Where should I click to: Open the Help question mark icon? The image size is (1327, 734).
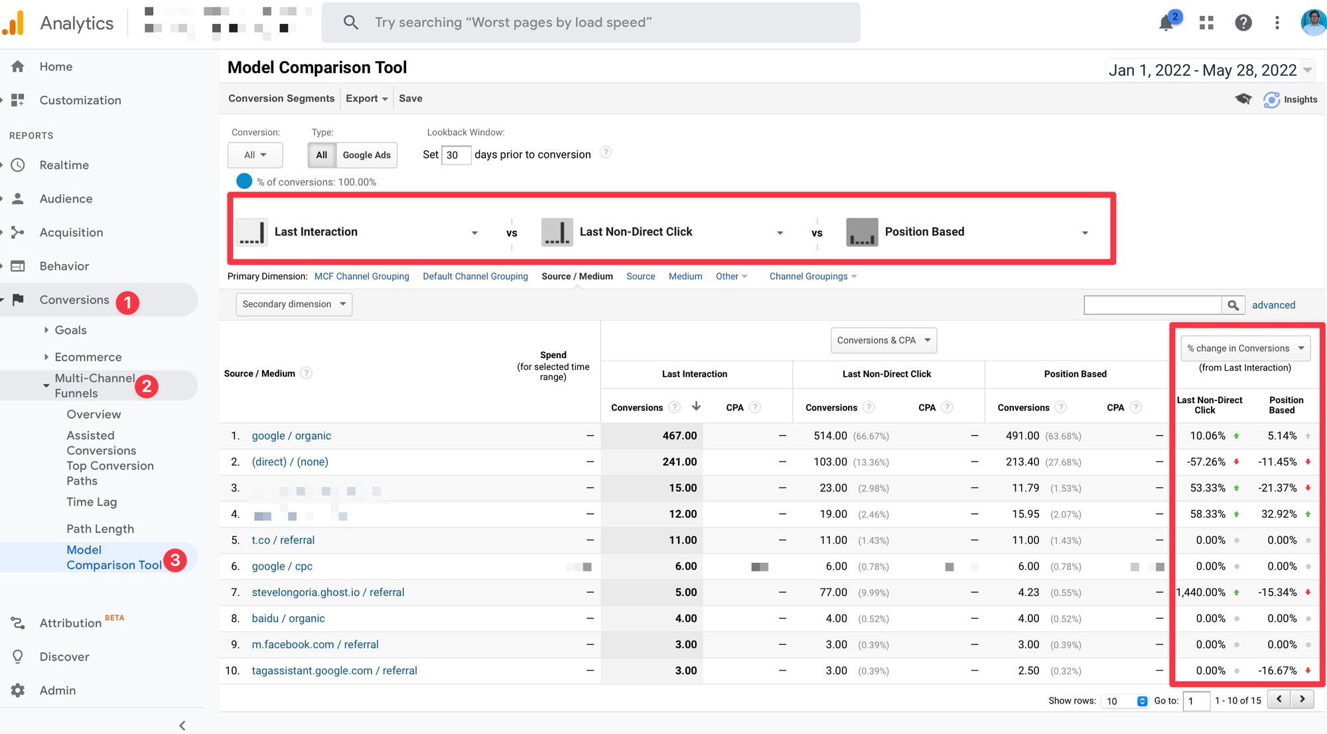coord(1243,23)
